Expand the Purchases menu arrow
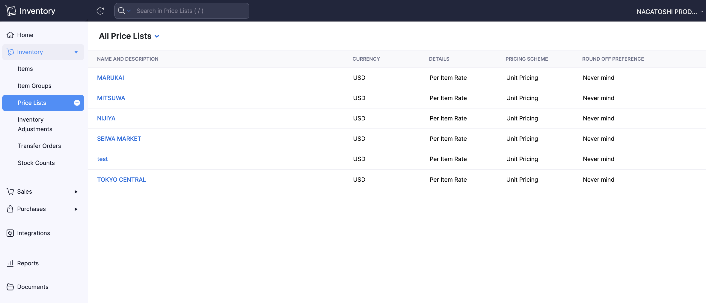Screen dimensions: 706x303 click(76, 209)
